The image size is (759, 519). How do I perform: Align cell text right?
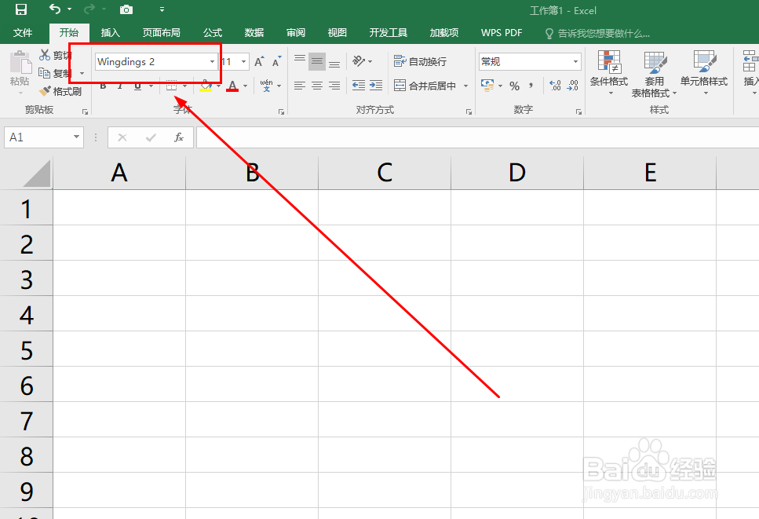pyautogui.click(x=334, y=86)
